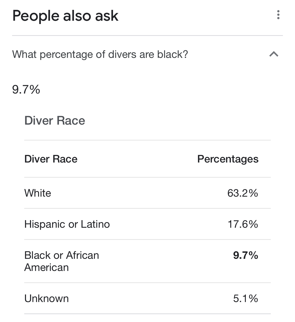Viewport: 295px width, 322px height.
Task: Click the 'Diver Race' table title
Action: 55,121
